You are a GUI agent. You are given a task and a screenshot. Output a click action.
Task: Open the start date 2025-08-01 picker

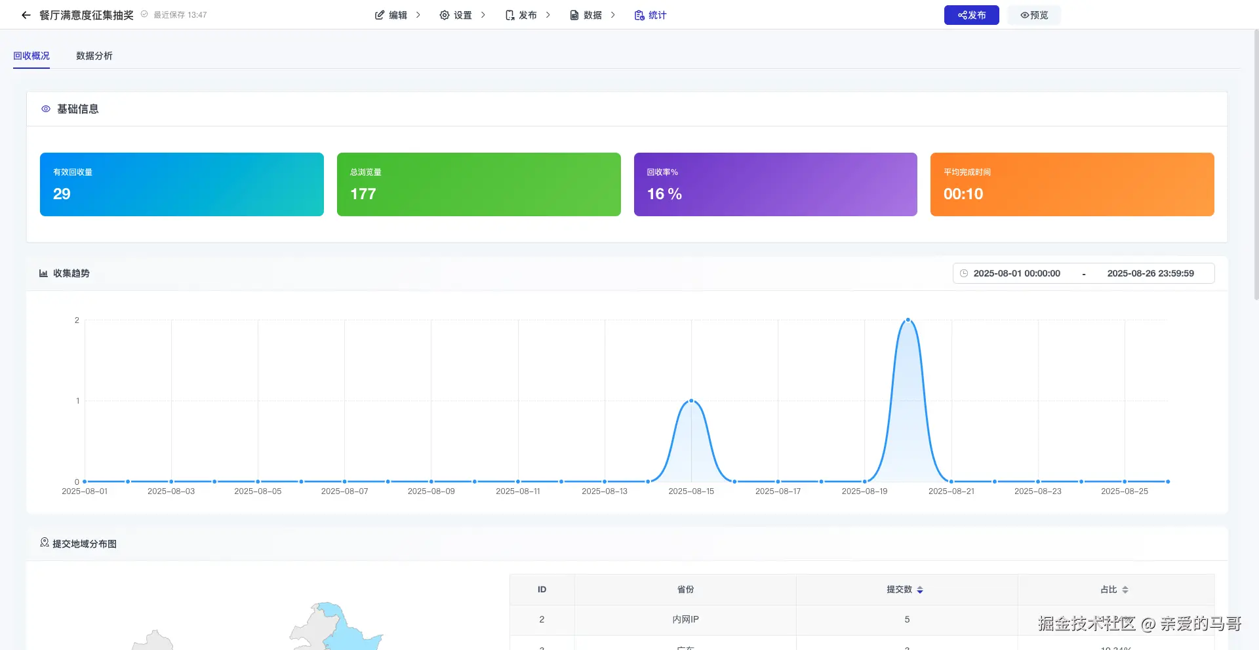(x=1016, y=273)
